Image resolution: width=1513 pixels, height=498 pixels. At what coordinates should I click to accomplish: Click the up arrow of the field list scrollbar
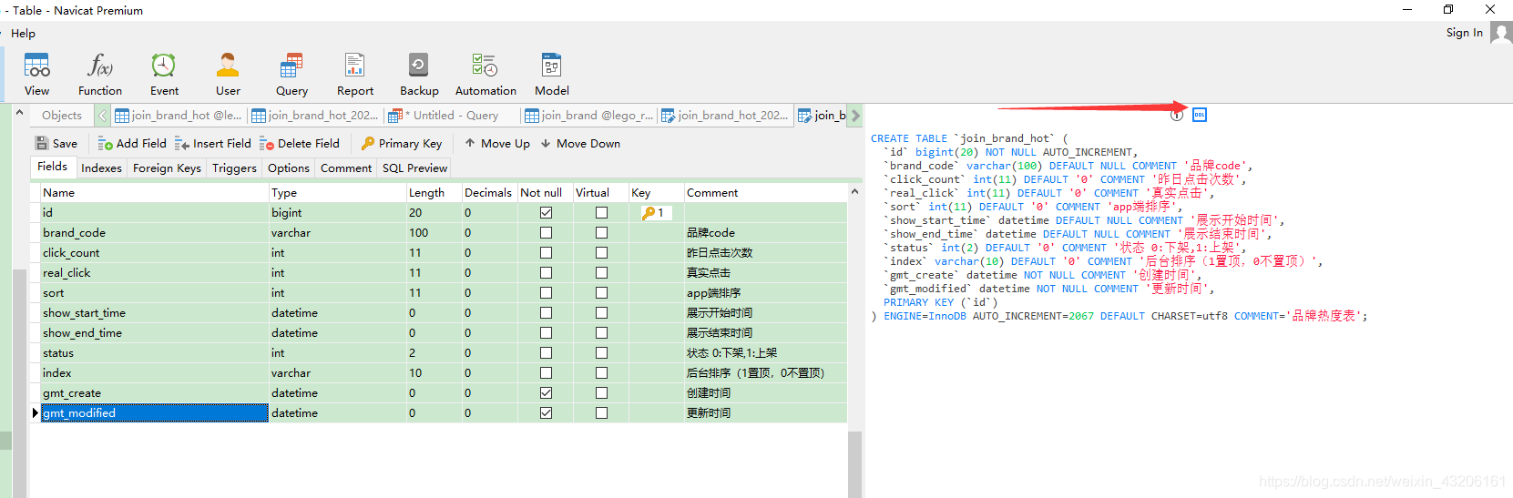854,192
